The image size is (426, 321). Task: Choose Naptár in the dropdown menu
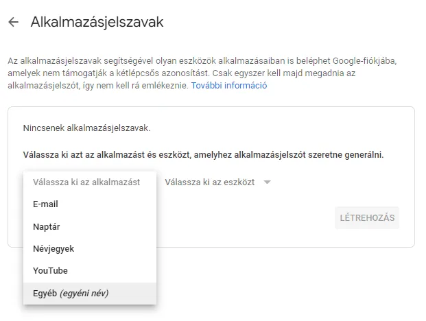click(x=46, y=226)
